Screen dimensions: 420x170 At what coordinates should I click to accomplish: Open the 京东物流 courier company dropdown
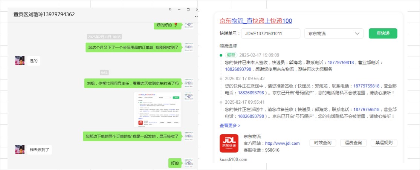point(334,34)
